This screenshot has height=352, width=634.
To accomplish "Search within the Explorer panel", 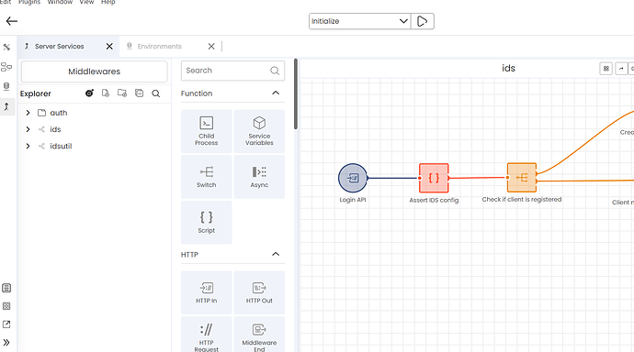I will click(155, 93).
